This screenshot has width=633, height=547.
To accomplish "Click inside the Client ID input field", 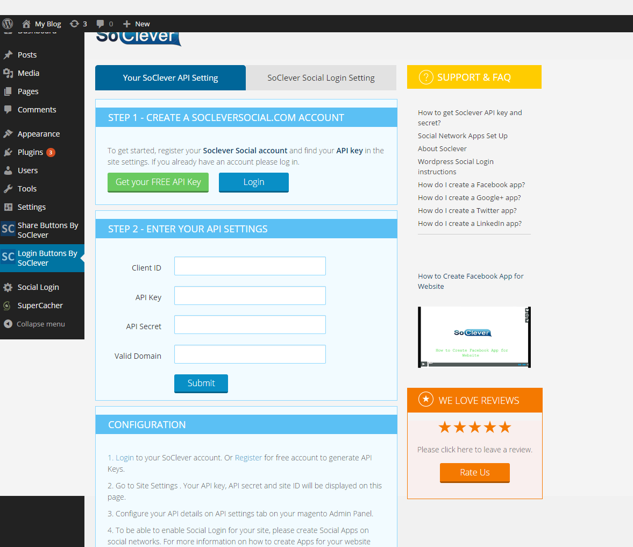I will [x=249, y=266].
